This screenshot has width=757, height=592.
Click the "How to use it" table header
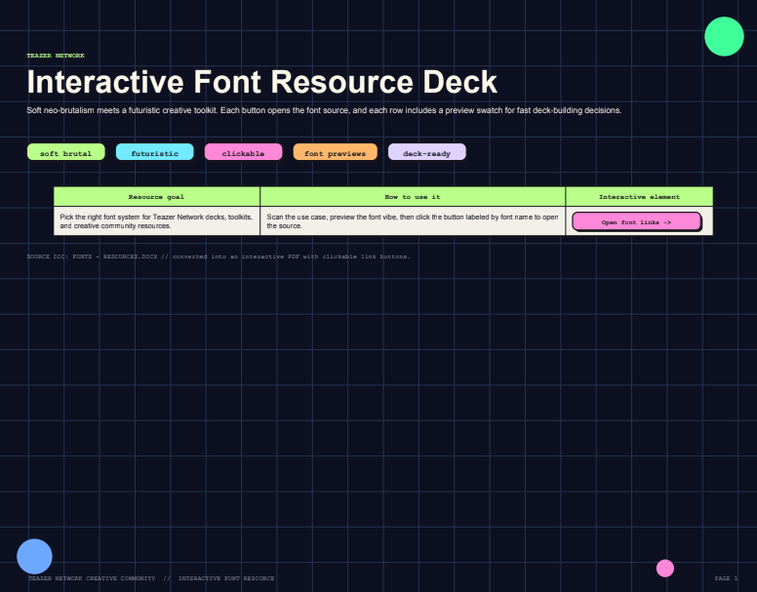click(413, 197)
